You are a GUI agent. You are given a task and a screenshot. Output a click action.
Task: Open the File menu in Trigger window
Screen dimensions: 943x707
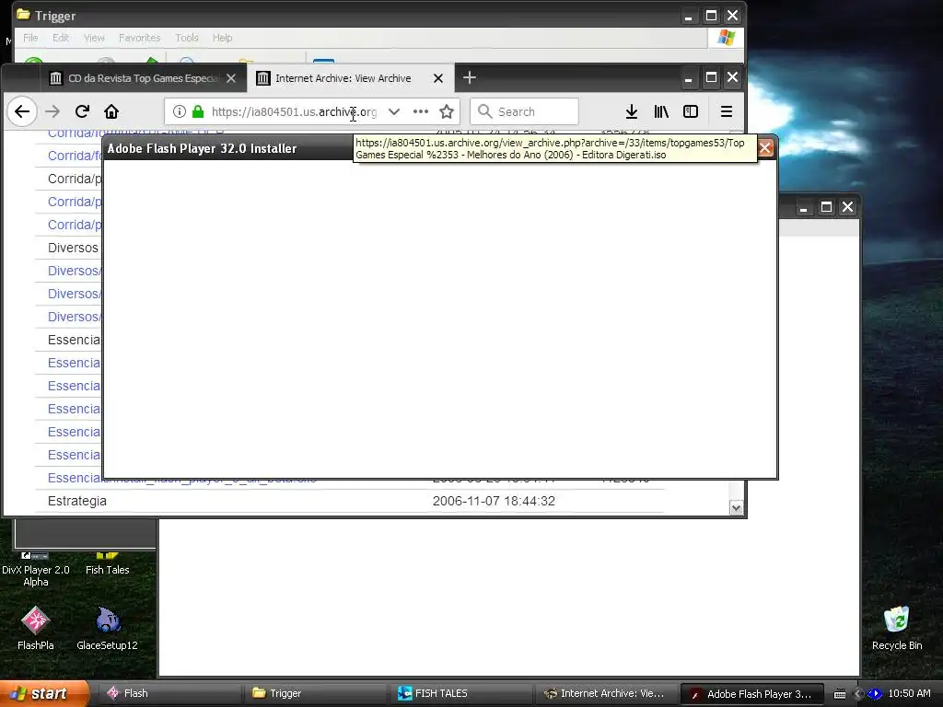coord(30,38)
